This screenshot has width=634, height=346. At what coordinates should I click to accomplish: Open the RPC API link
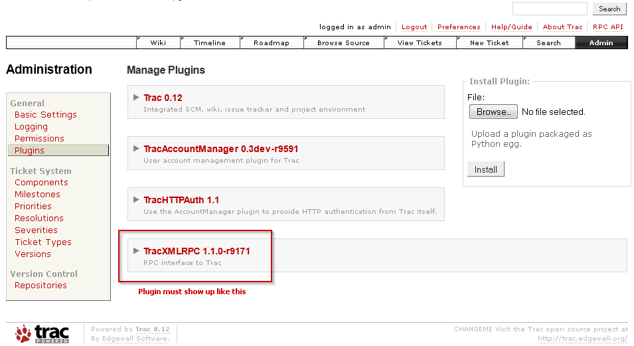click(x=607, y=27)
